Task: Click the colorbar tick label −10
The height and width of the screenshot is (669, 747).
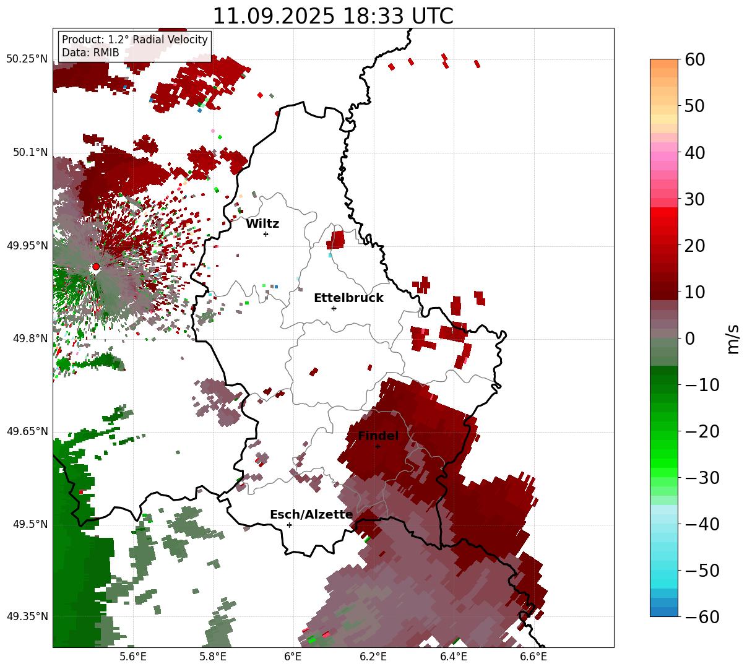Action: click(702, 384)
